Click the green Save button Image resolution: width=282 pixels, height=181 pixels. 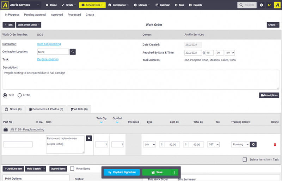[x=157, y=173]
